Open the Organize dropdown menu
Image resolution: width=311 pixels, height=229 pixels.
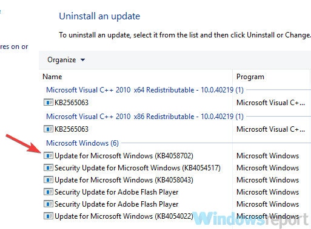pos(66,60)
